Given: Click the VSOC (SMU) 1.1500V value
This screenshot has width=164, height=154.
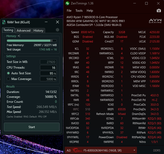Looking at the screenshot, I should 154,49.
